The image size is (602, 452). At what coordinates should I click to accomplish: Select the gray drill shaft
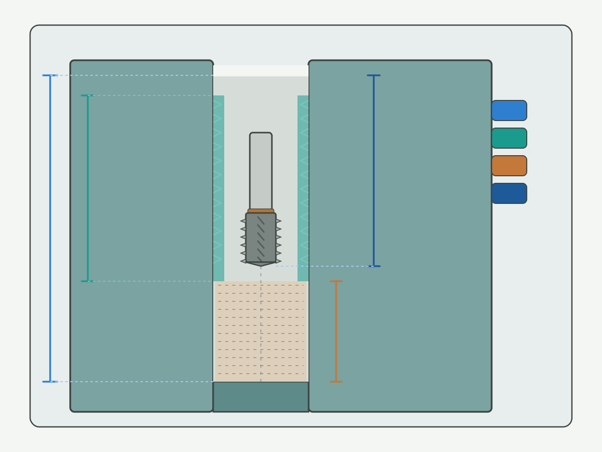(x=261, y=171)
